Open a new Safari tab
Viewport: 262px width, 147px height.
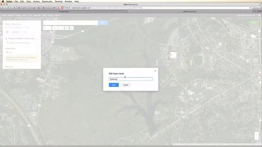(255, 11)
